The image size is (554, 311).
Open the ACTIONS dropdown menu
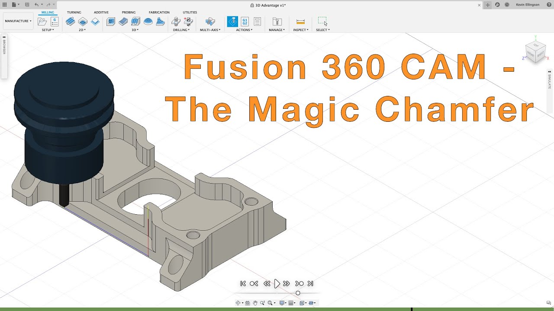[x=244, y=30]
